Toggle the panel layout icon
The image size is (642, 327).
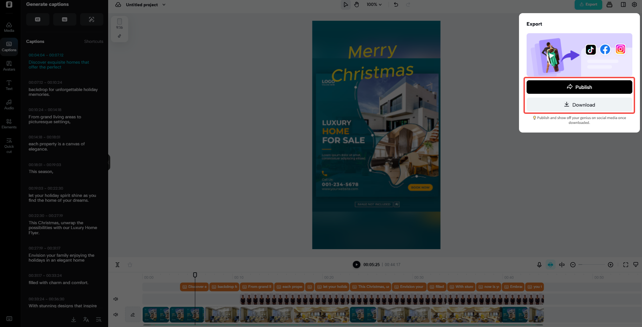point(623,4)
